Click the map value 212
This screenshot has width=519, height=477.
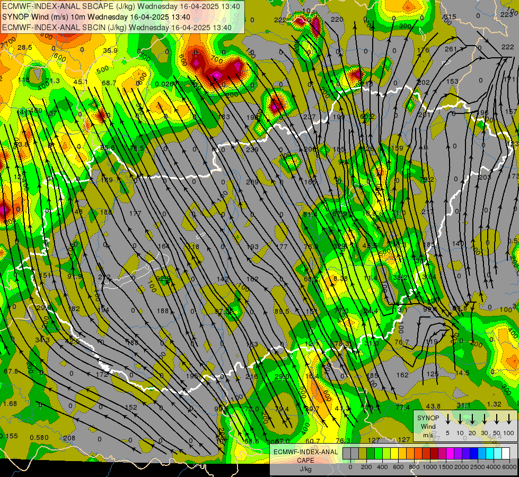click(104, 277)
